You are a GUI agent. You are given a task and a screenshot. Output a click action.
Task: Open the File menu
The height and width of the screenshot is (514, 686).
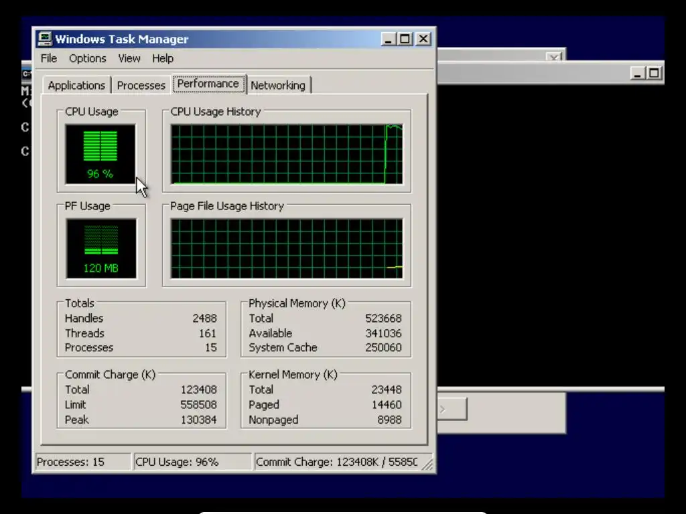(x=48, y=58)
